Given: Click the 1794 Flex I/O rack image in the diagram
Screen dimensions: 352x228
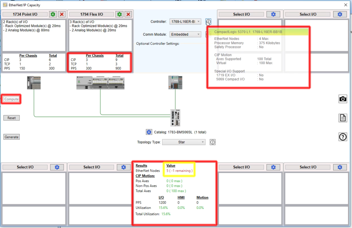Looking at the screenshot, I should (100, 82).
